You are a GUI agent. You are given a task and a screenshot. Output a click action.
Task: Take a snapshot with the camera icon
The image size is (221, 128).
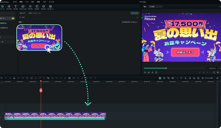pos(218,72)
